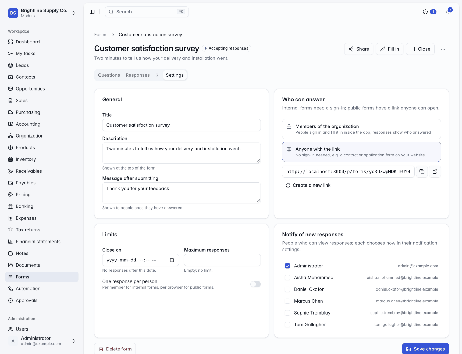Image resolution: width=462 pixels, height=354 pixels.
Task: Click Delete form button
Action: (115, 349)
